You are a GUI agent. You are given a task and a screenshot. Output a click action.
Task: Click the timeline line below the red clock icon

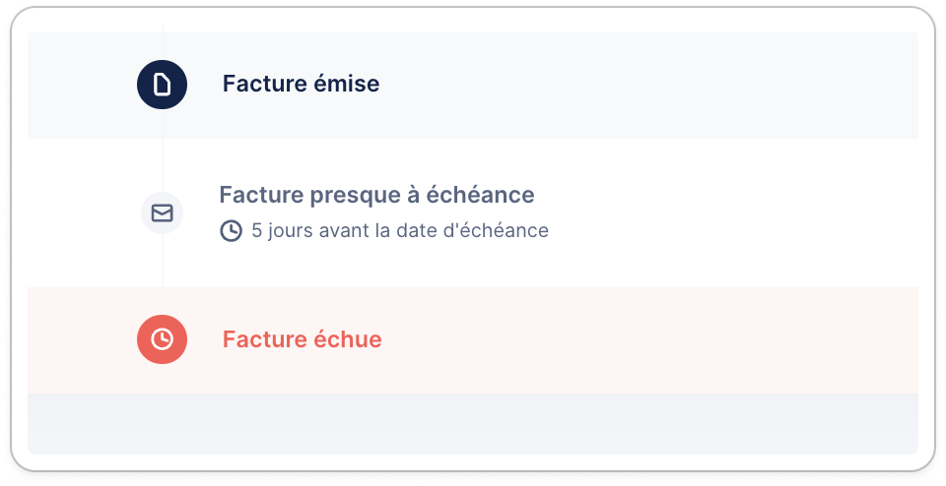(163, 378)
